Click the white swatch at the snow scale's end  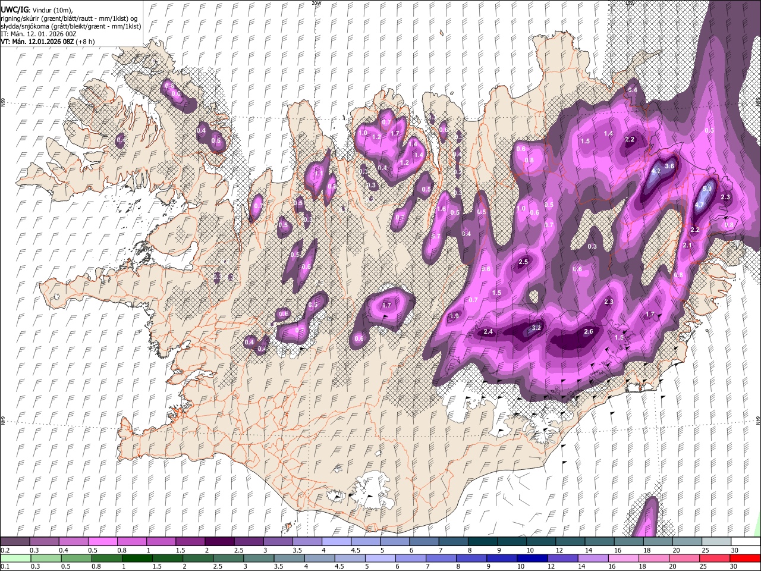coord(745,541)
